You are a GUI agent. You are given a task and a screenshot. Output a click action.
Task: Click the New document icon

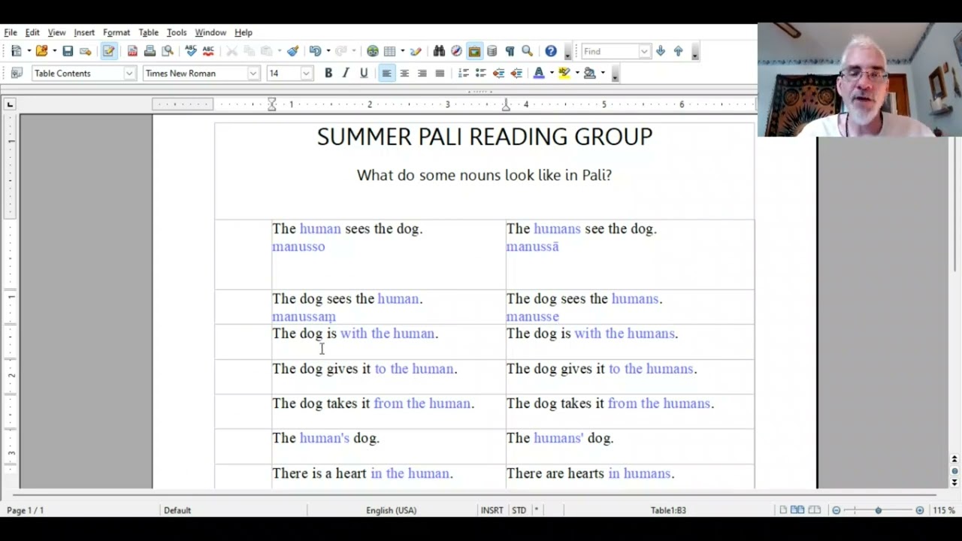[x=16, y=51]
